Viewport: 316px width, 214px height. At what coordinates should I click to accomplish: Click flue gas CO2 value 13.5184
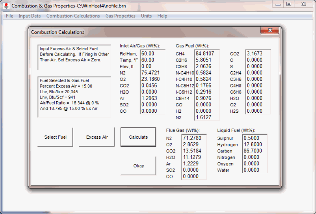194,151
